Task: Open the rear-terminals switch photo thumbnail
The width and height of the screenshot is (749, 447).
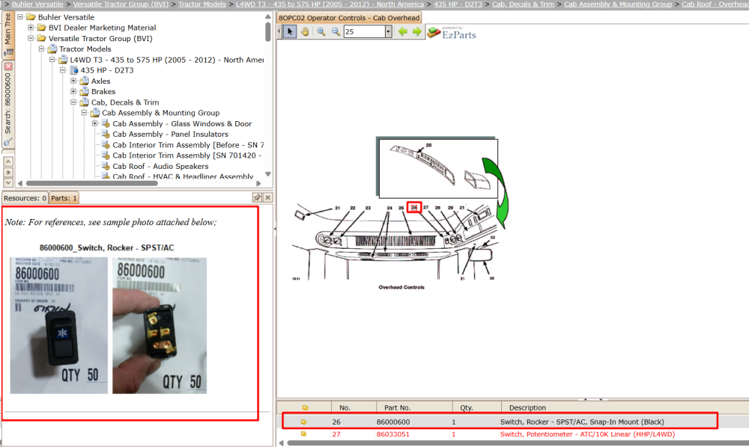Action: pyautogui.click(x=160, y=325)
